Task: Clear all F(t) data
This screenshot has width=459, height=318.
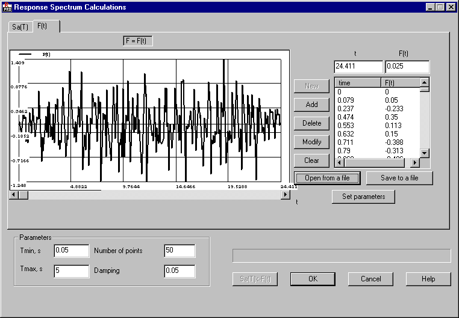Action: (x=312, y=161)
